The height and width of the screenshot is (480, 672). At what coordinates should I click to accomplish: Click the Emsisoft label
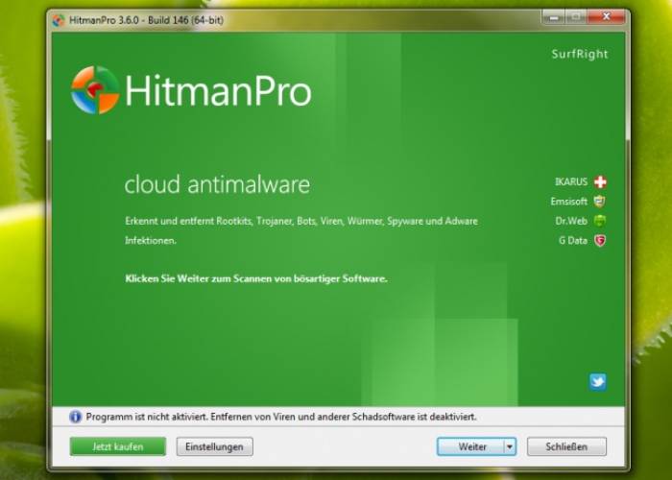point(568,201)
